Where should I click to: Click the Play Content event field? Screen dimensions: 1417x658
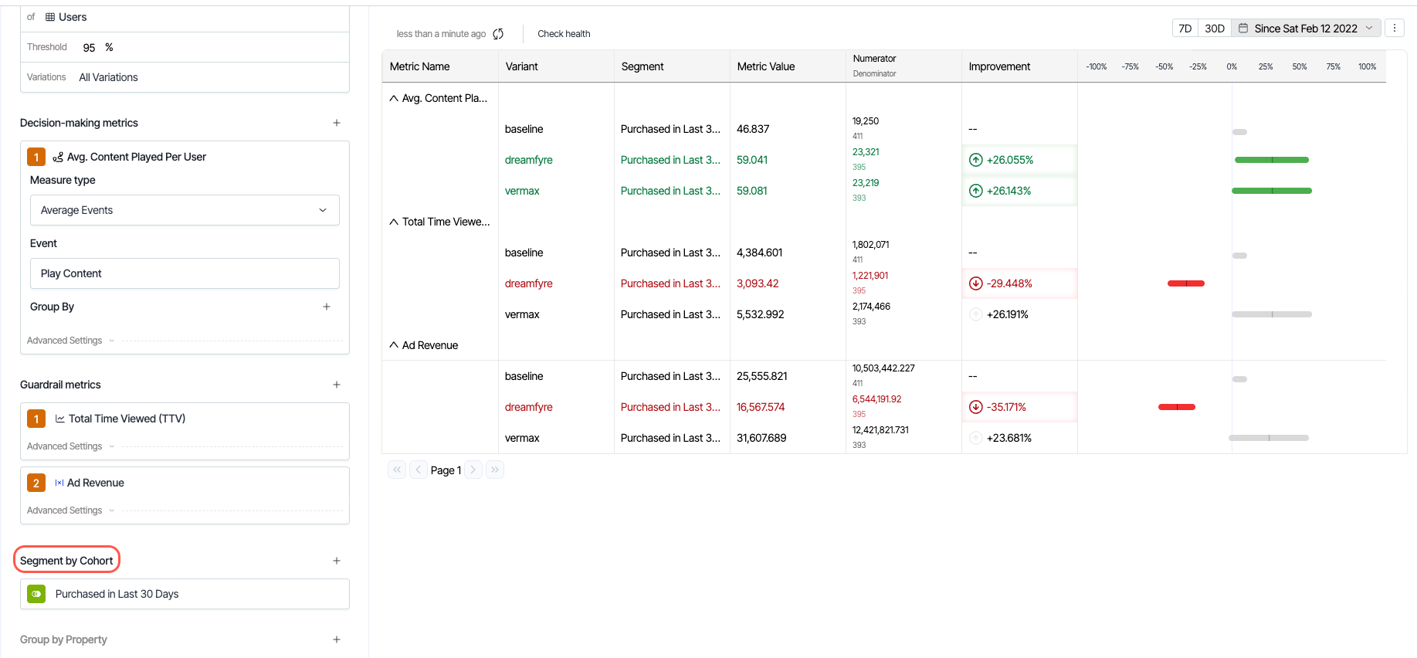click(x=185, y=273)
